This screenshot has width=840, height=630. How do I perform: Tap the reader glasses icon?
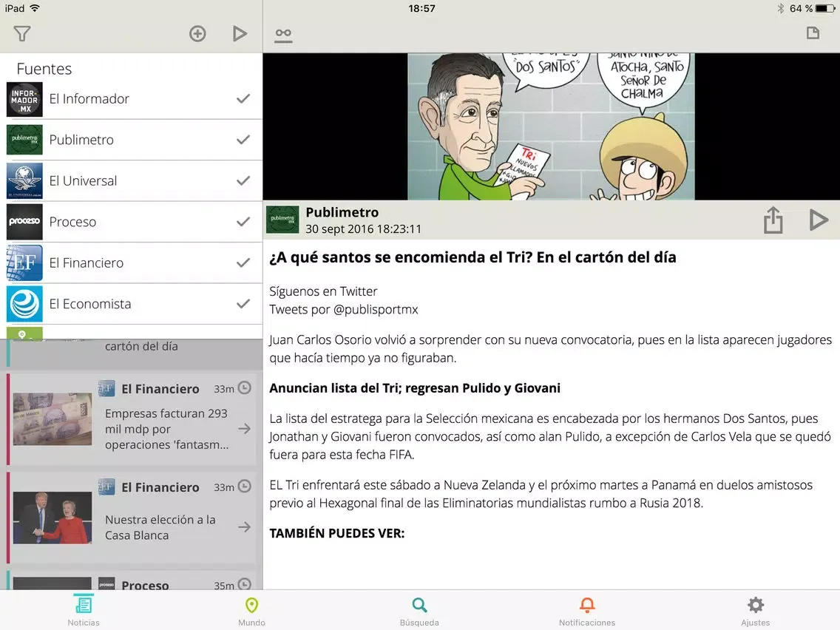tap(283, 34)
